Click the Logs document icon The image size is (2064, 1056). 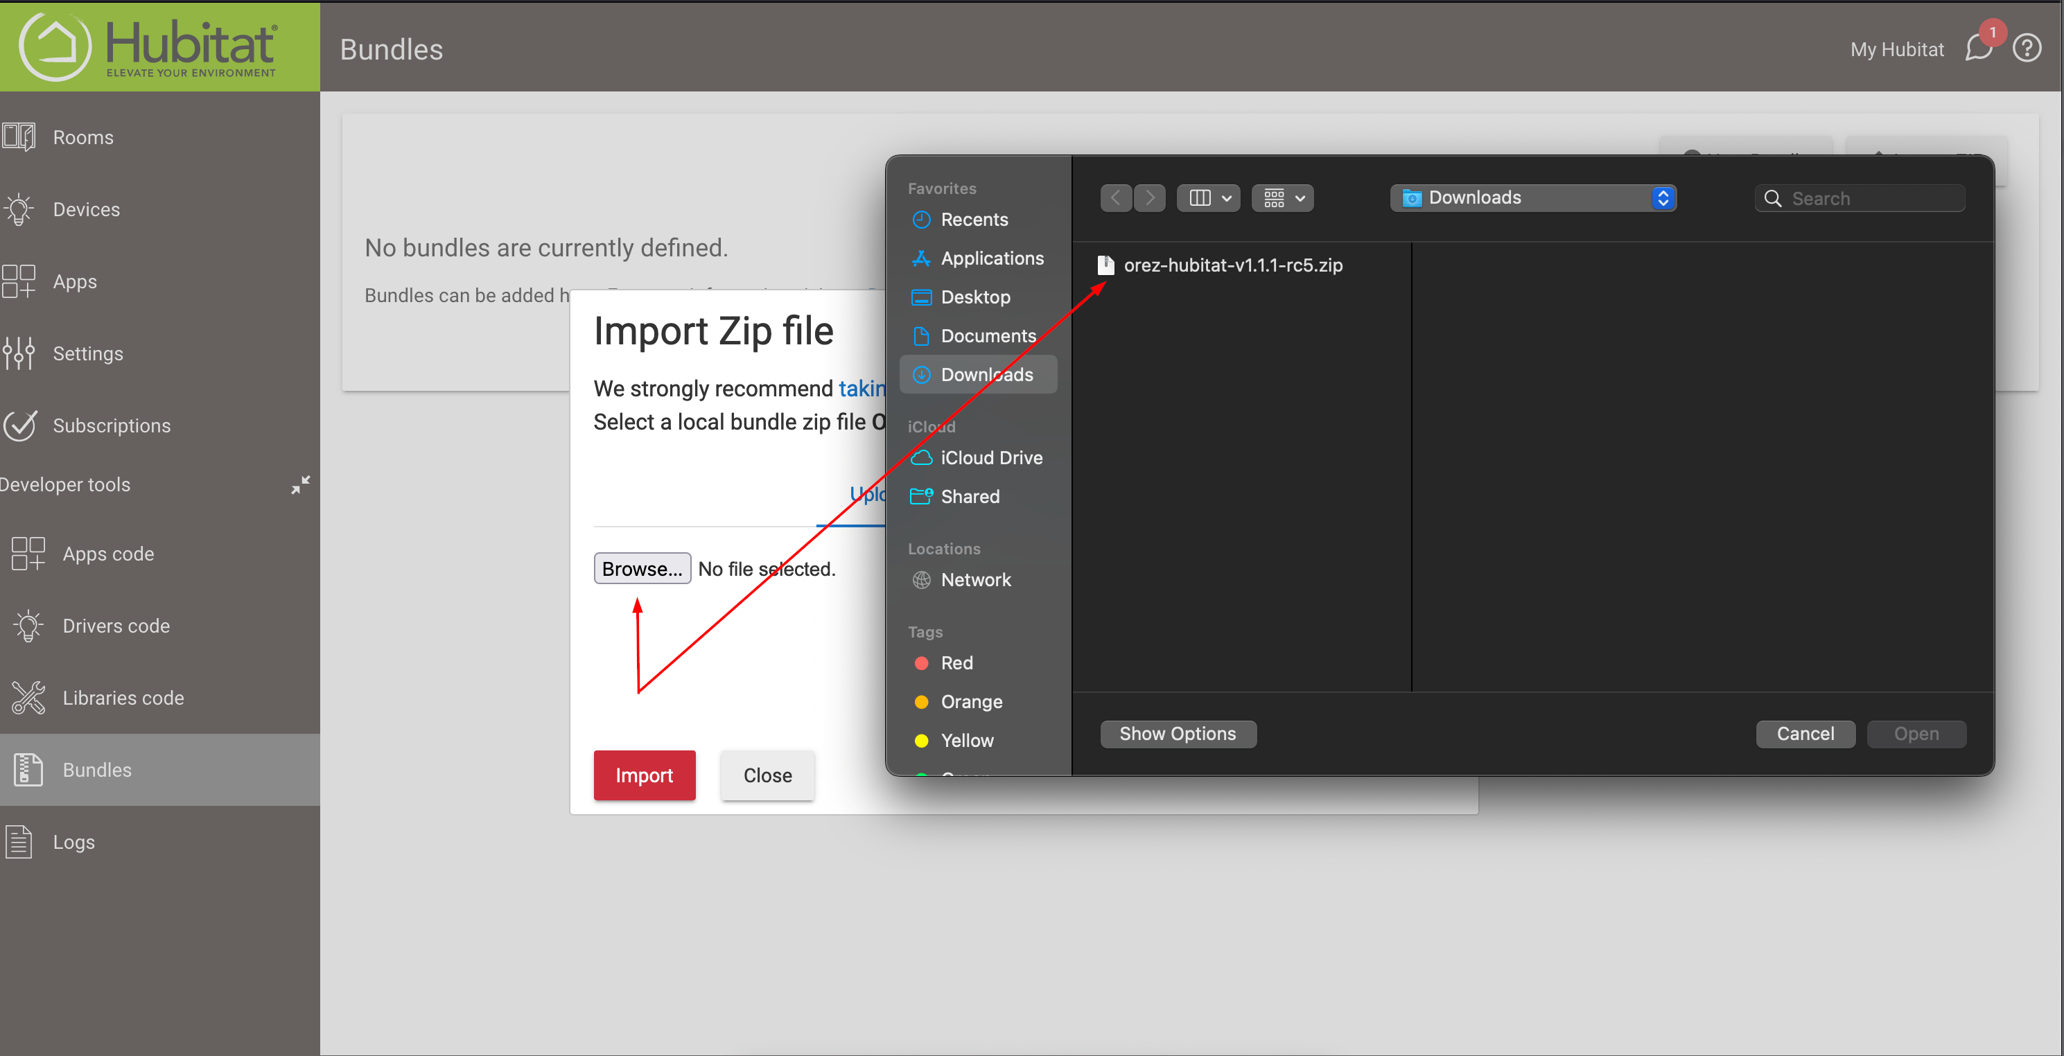[x=19, y=842]
